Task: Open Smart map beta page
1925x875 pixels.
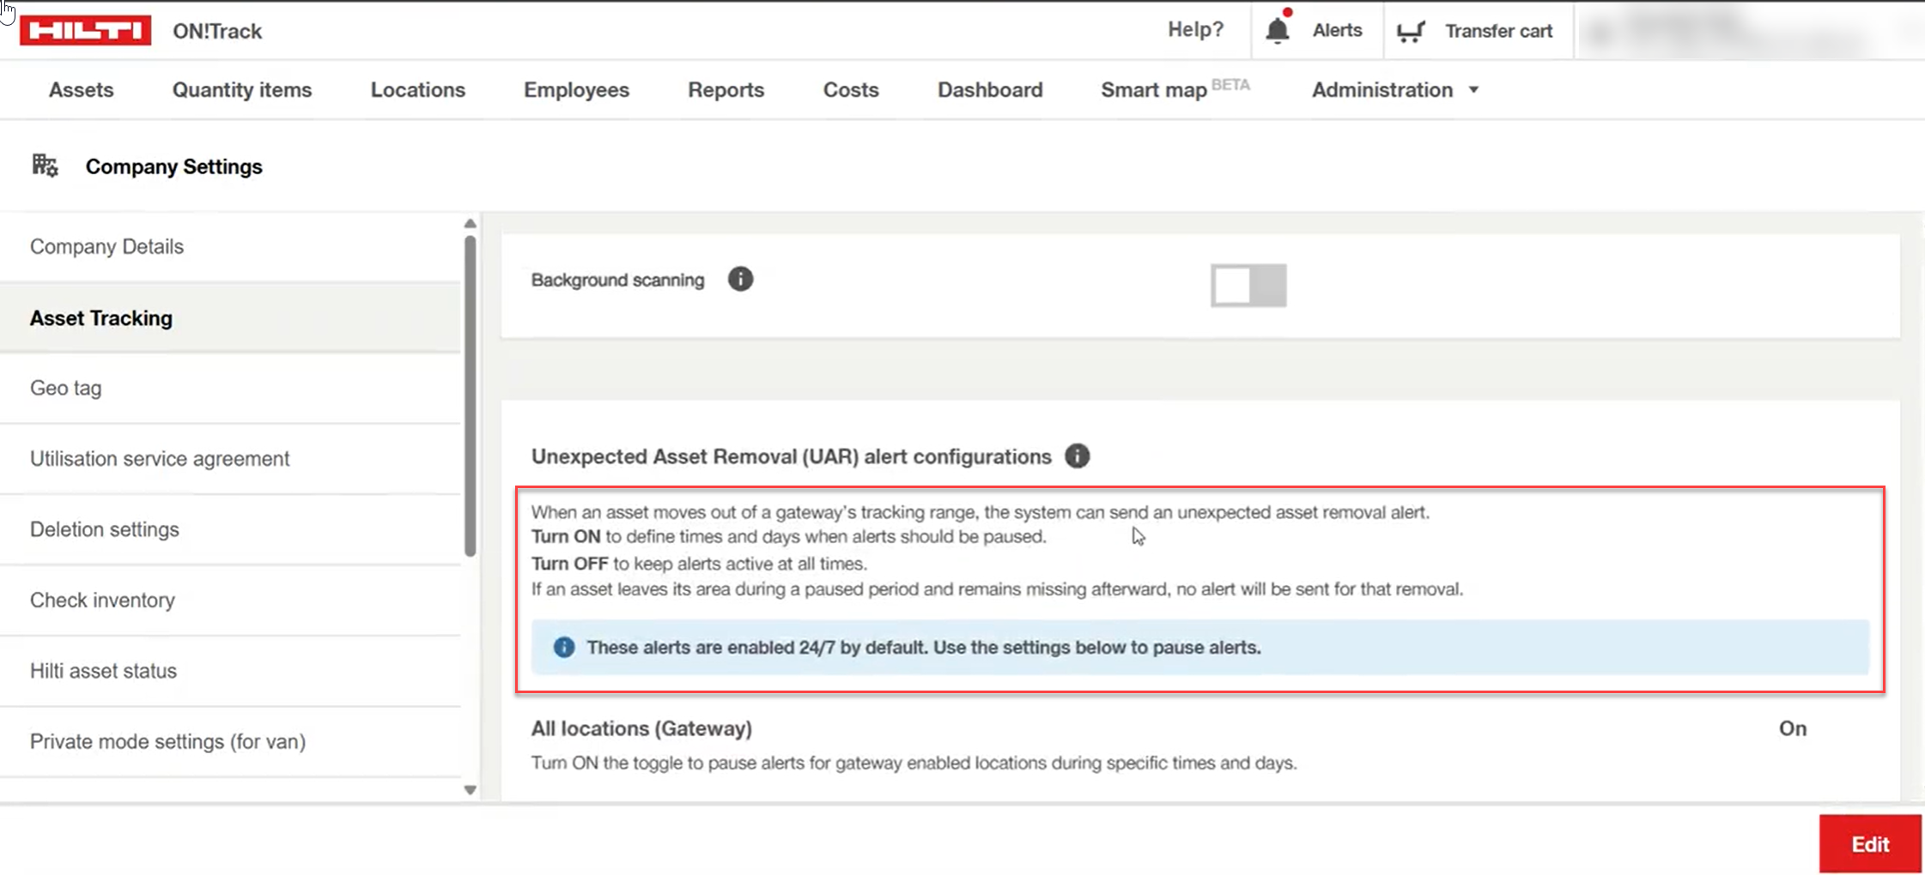Action: [1154, 90]
